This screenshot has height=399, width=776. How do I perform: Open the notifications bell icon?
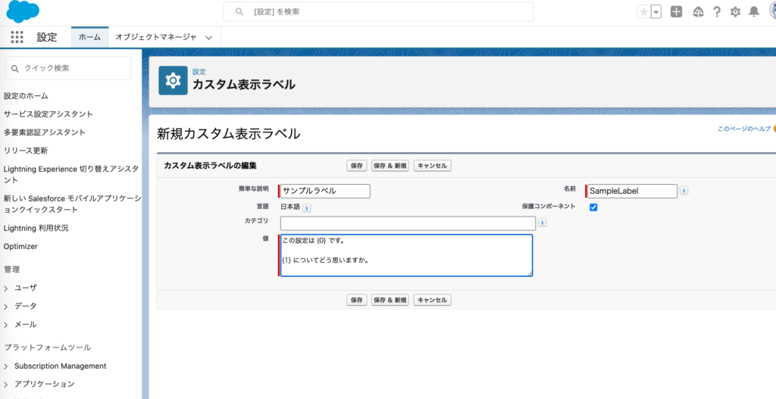754,12
